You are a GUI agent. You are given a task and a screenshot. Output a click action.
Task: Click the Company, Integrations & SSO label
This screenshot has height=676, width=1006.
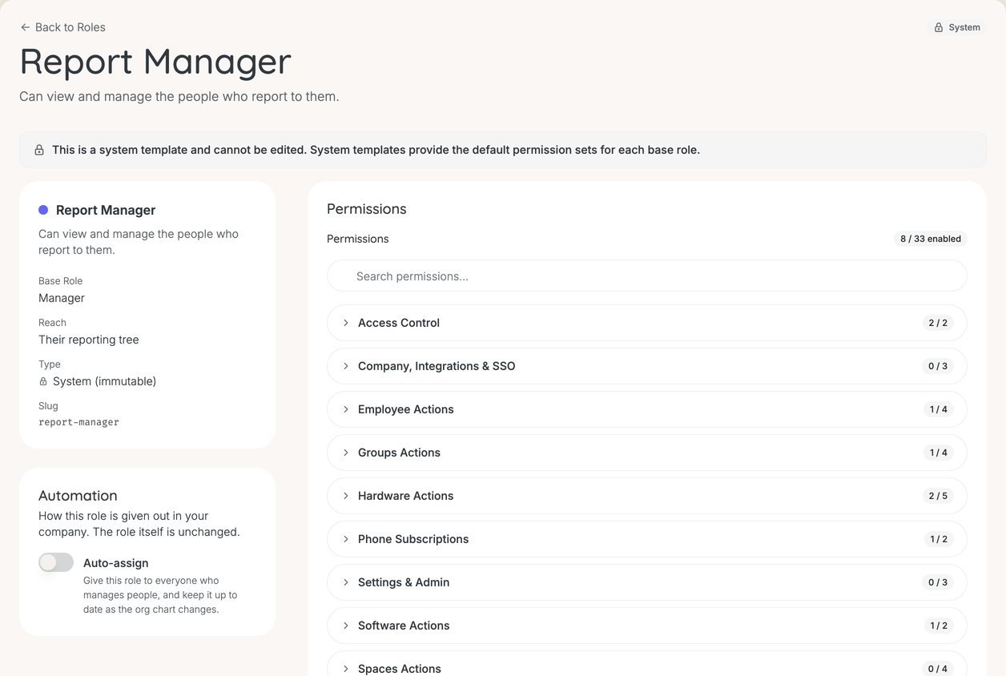[437, 366]
